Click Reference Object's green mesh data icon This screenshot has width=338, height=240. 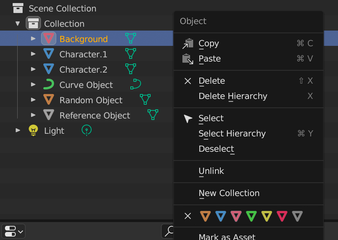[153, 114]
